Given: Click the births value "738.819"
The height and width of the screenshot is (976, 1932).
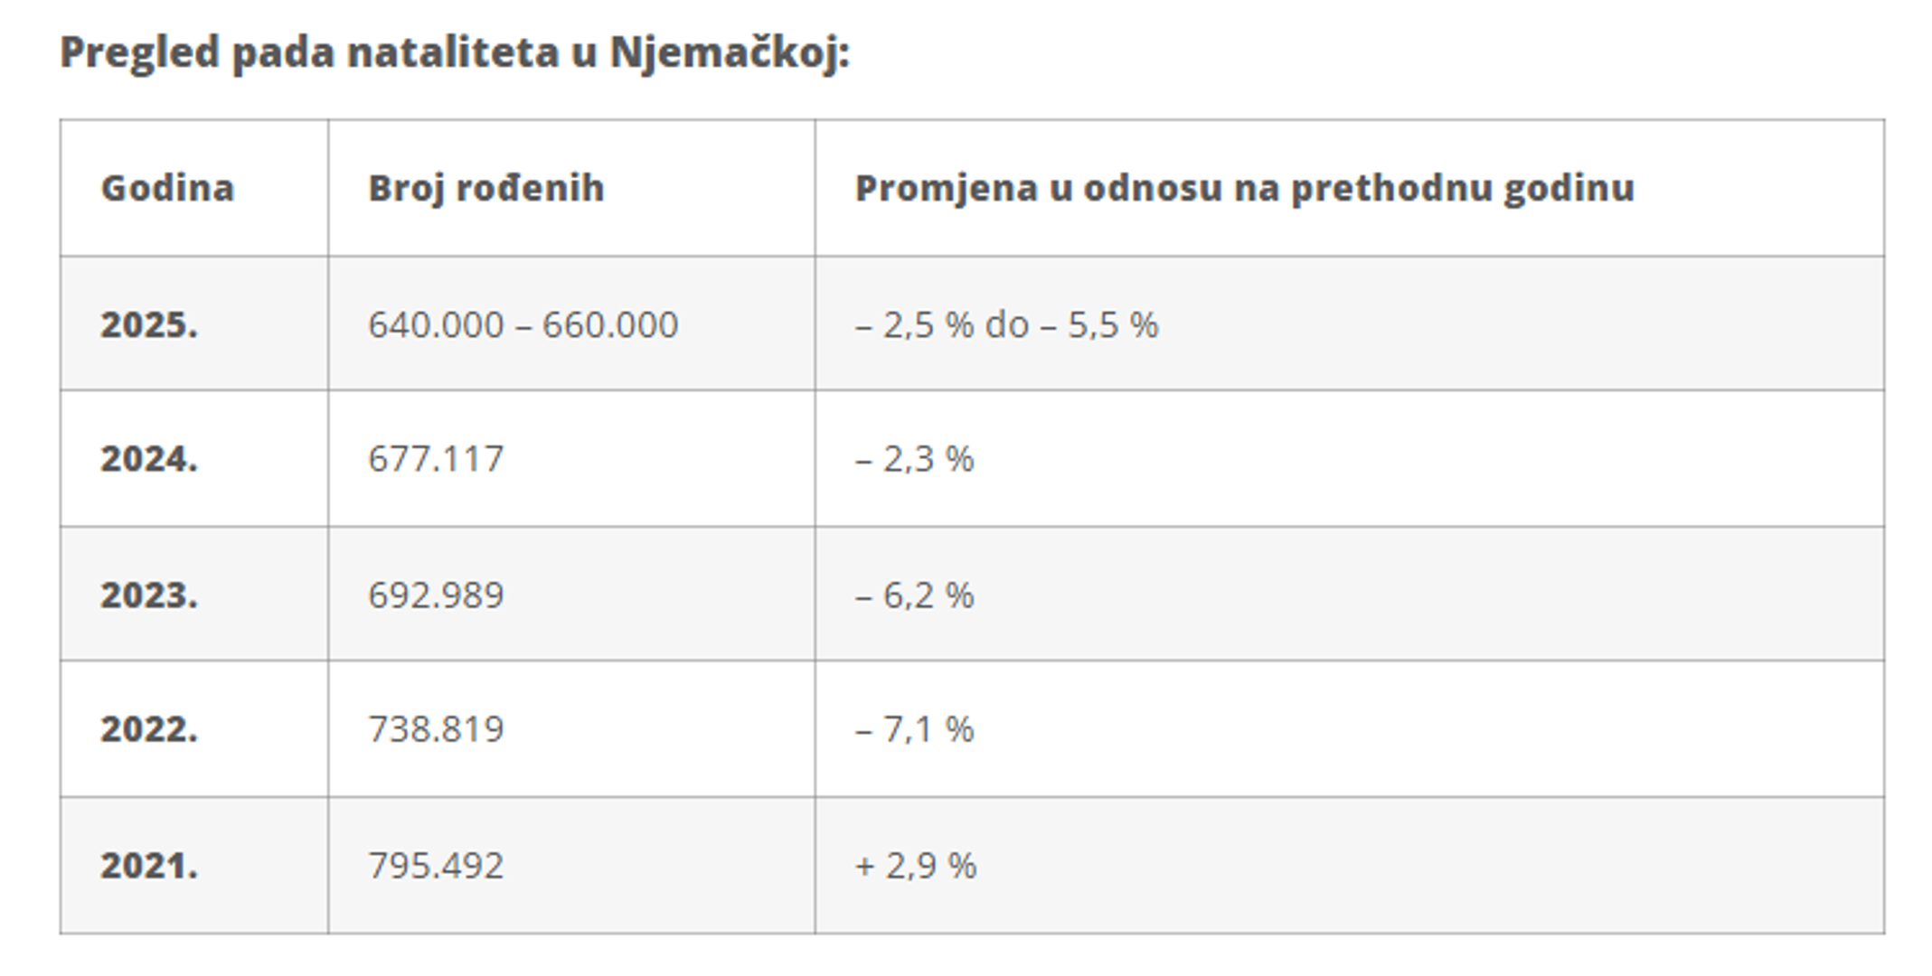Looking at the screenshot, I should click(436, 729).
